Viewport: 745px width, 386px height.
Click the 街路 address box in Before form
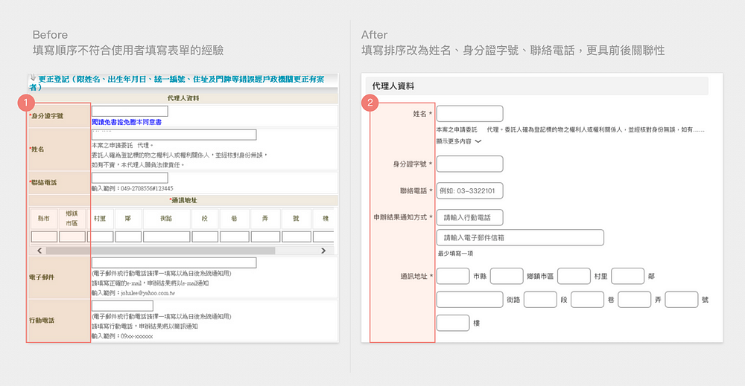[x=167, y=237]
